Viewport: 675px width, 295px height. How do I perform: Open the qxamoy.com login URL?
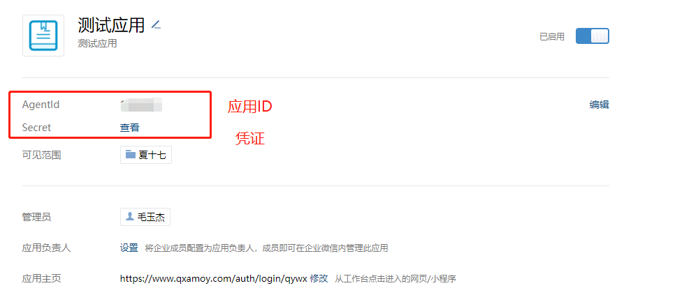click(x=214, y=279)
